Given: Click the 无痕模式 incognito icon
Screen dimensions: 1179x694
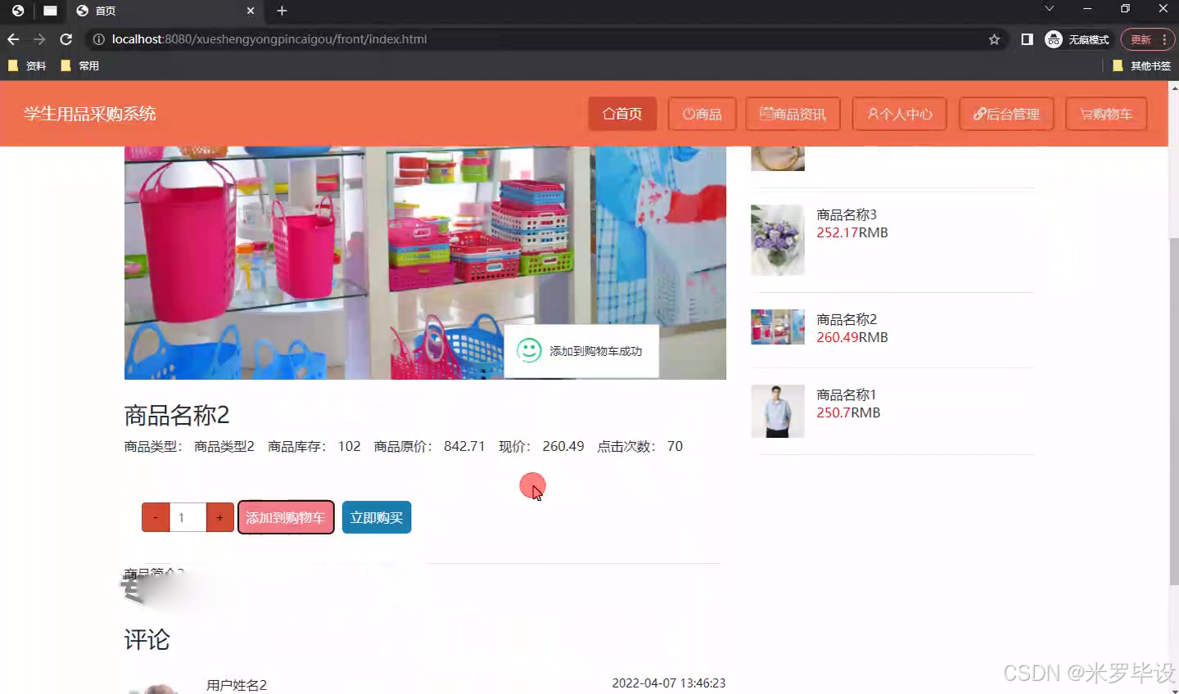Looking at the screenshot, I should pos(1054,38).
